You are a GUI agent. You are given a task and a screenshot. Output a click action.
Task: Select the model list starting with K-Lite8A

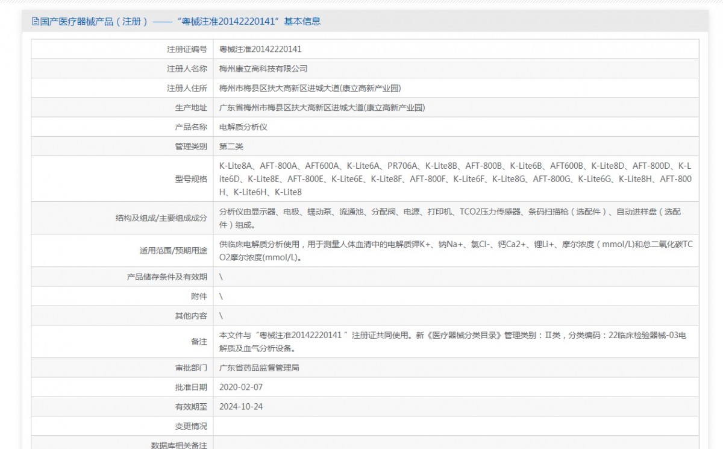(x=455, y=179)
